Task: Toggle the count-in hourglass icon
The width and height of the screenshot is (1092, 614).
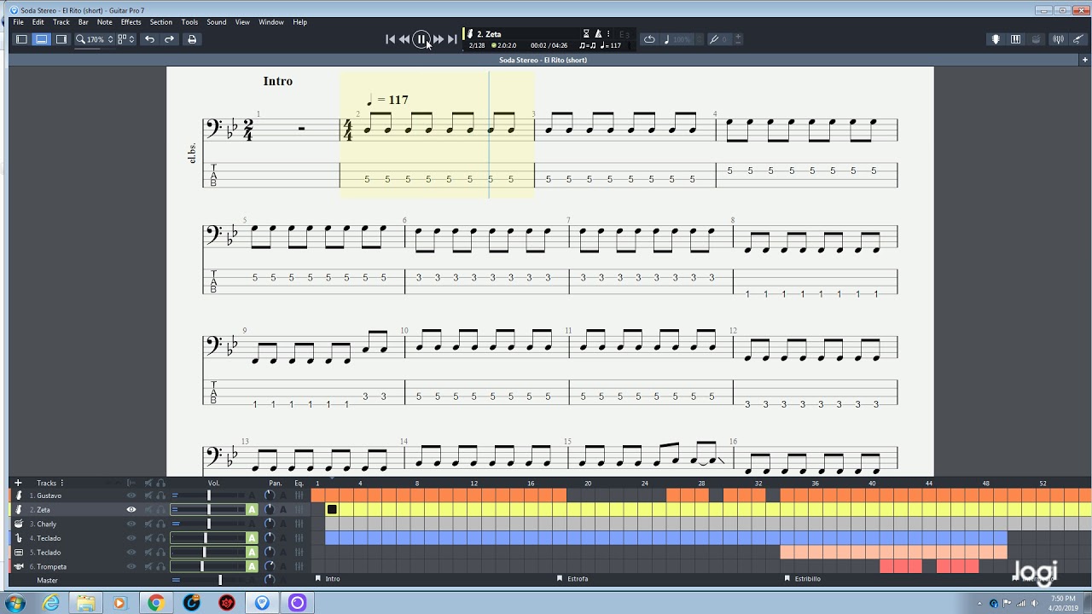Action: coord(586,34)
